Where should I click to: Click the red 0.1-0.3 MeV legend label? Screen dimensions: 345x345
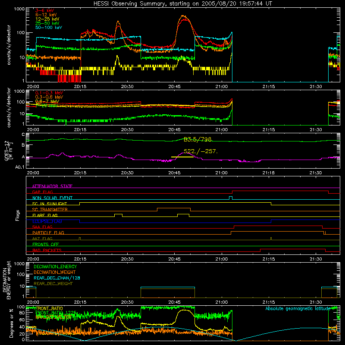[49, 93]
